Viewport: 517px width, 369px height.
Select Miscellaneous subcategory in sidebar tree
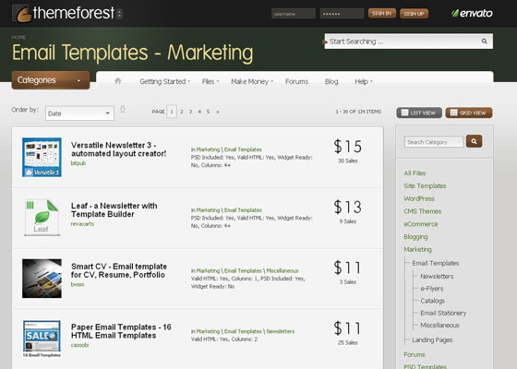click(439, 325)
